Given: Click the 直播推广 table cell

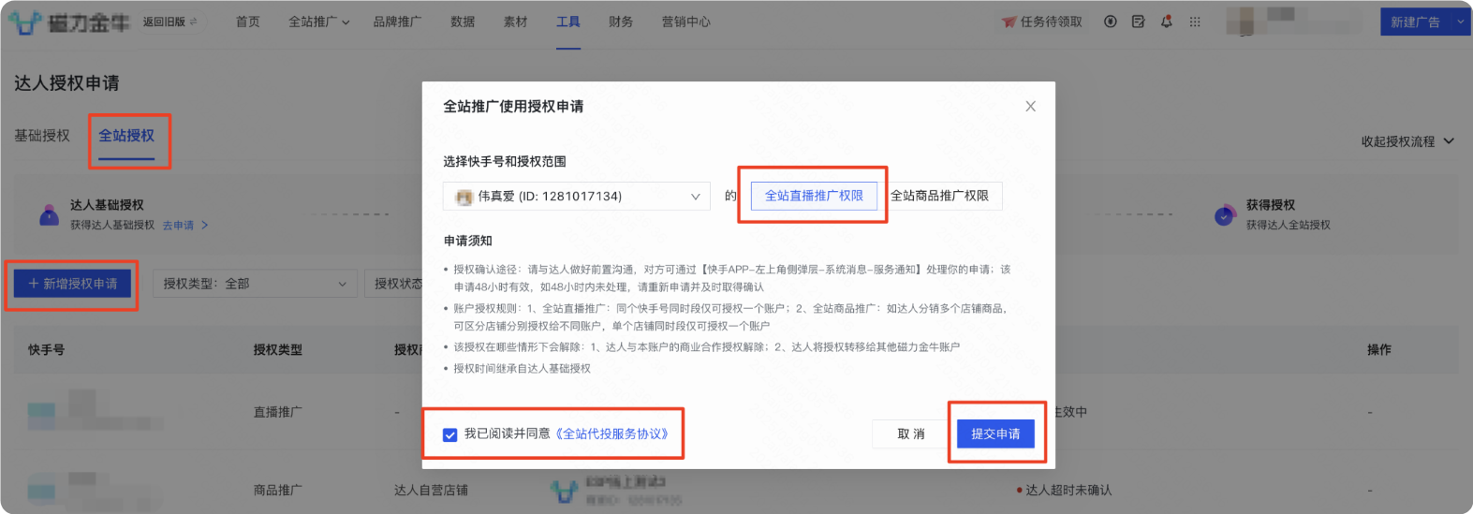Looking at the screenshot, I should (278, 412).
